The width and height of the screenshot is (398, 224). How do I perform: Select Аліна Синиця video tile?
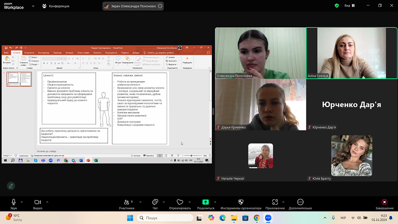coord(352,53)
